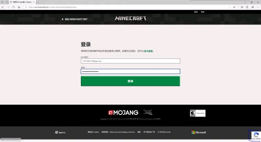Open reading view icon in address bar
The width and height of the screenshot is (261, 142).
(x=230, y=7)
